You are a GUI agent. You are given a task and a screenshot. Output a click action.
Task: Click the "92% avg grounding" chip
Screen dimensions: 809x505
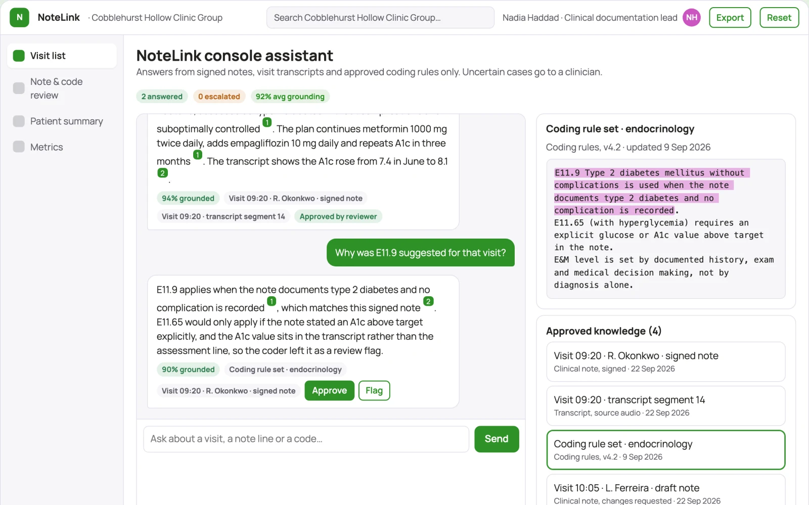click(290, 97)
